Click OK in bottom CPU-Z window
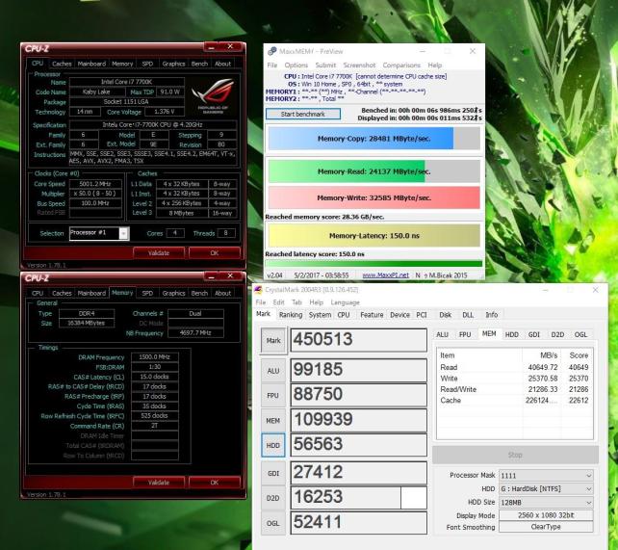 [x=215, y=483]
